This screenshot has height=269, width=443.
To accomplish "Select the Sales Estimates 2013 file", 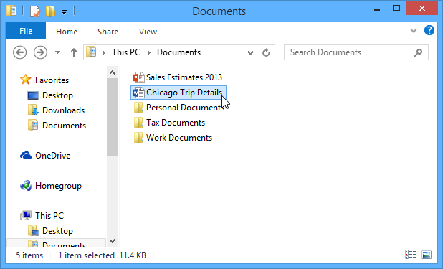I will pyautogui.click(x=184, y=77).
